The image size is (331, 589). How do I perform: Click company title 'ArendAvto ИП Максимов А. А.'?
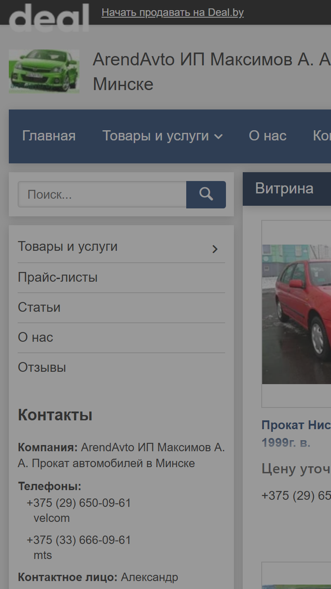[212, 71]
